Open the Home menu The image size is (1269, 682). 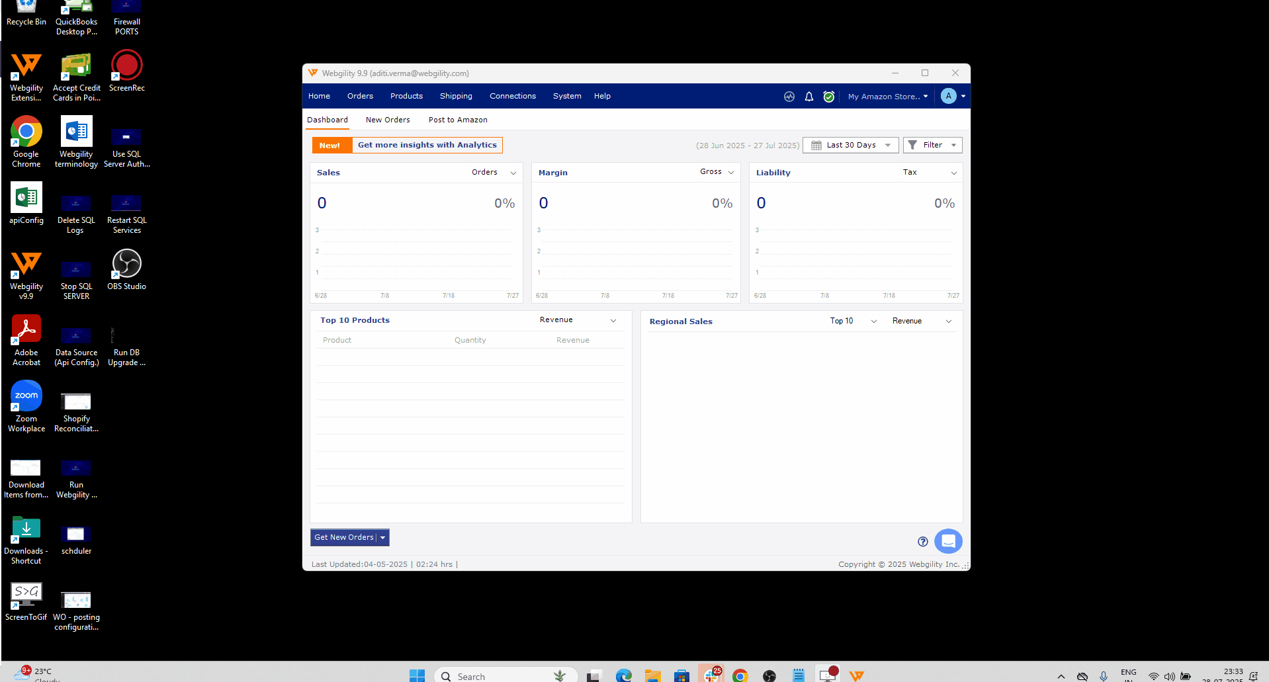pos(319,97)
